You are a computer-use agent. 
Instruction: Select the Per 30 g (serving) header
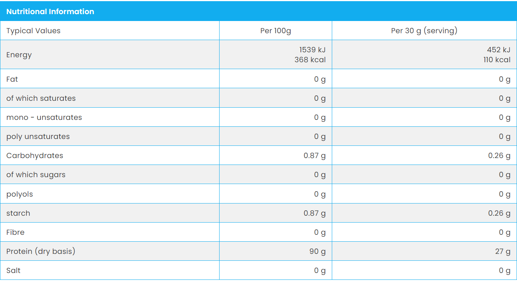point(424,31)
